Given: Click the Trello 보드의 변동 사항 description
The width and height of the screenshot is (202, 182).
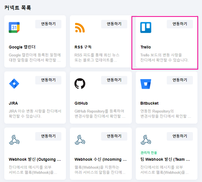Looking at the screenshot, I should tap(164, 58).
